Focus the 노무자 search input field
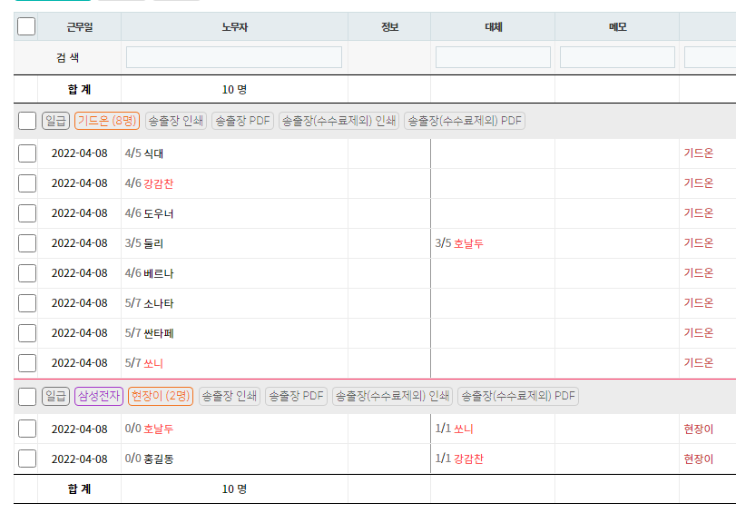The width and height of the screenshot is (736, 513). (x=234, y=57)
